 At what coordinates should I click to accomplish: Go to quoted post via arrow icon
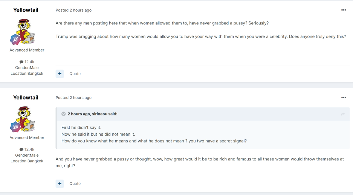(x=343, y=114)
